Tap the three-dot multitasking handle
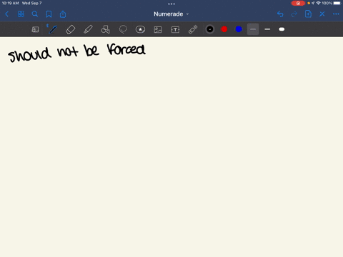Viewport: 343px width, 257px height. pyautogui.click(x=171, y=4)
